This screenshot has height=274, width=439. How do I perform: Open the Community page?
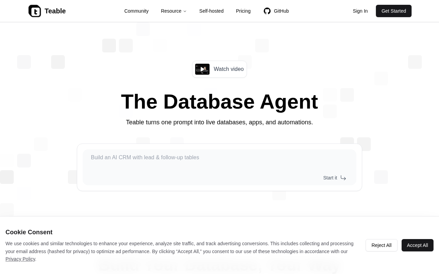(136, 11)
